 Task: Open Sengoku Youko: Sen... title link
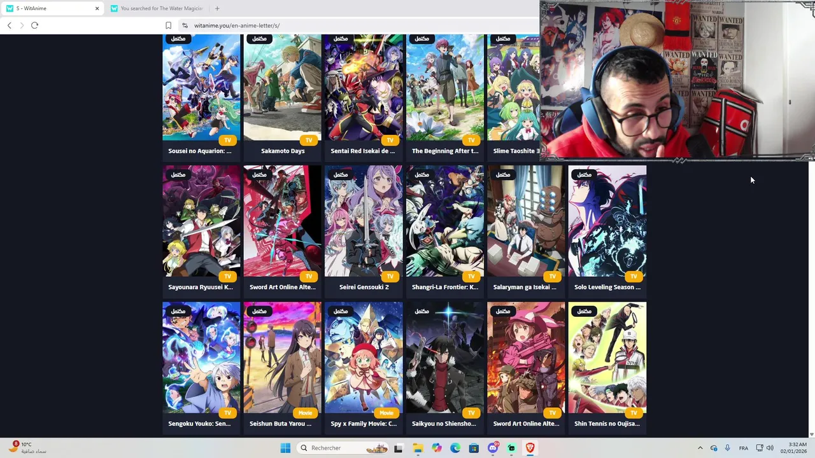200,423
